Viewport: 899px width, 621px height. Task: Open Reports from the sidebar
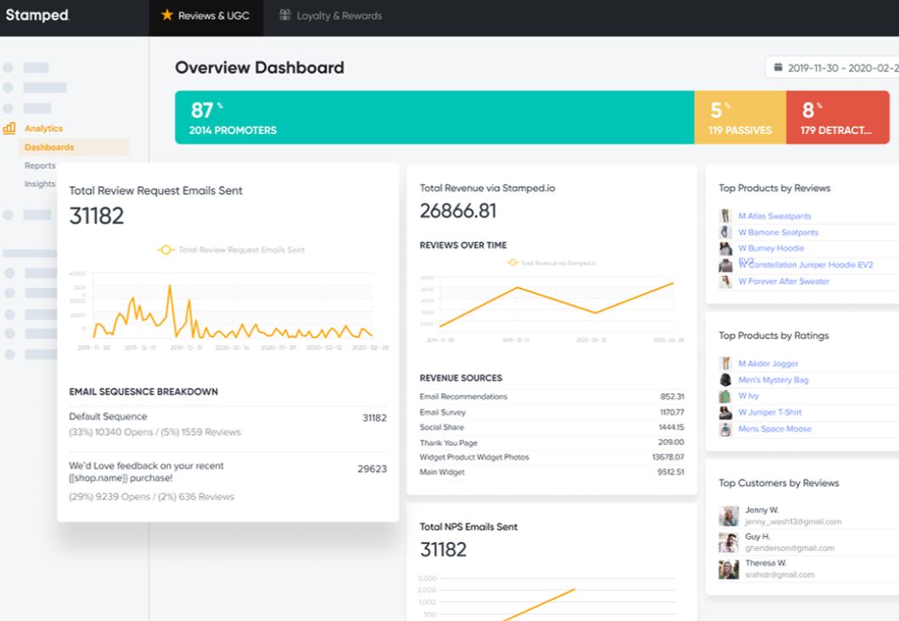pyautogui.click(x=40, y=166)
